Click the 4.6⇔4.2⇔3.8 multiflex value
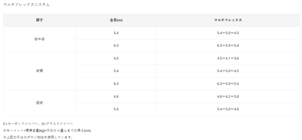 (228, 96)
